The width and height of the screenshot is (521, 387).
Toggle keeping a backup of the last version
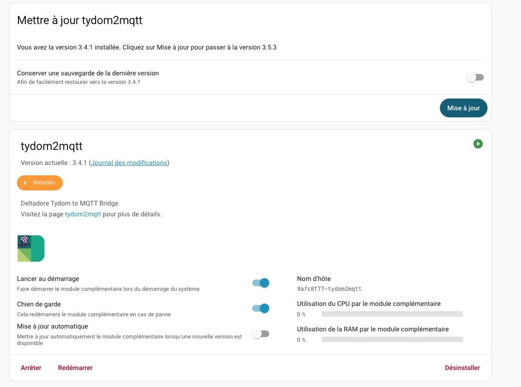(475, 77)
